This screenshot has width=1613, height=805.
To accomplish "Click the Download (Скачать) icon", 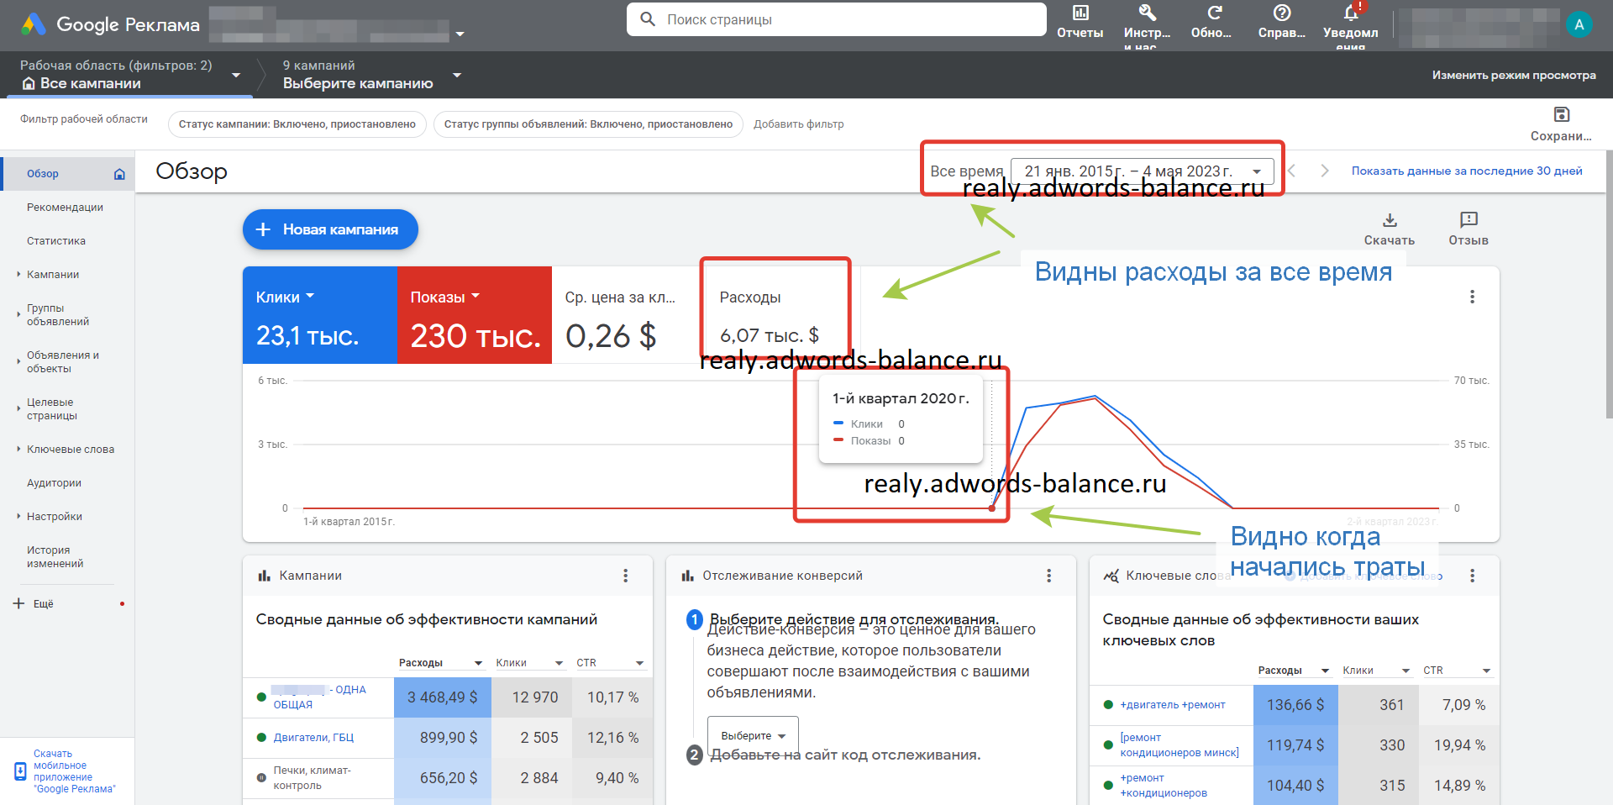I will pos(1390,221).
